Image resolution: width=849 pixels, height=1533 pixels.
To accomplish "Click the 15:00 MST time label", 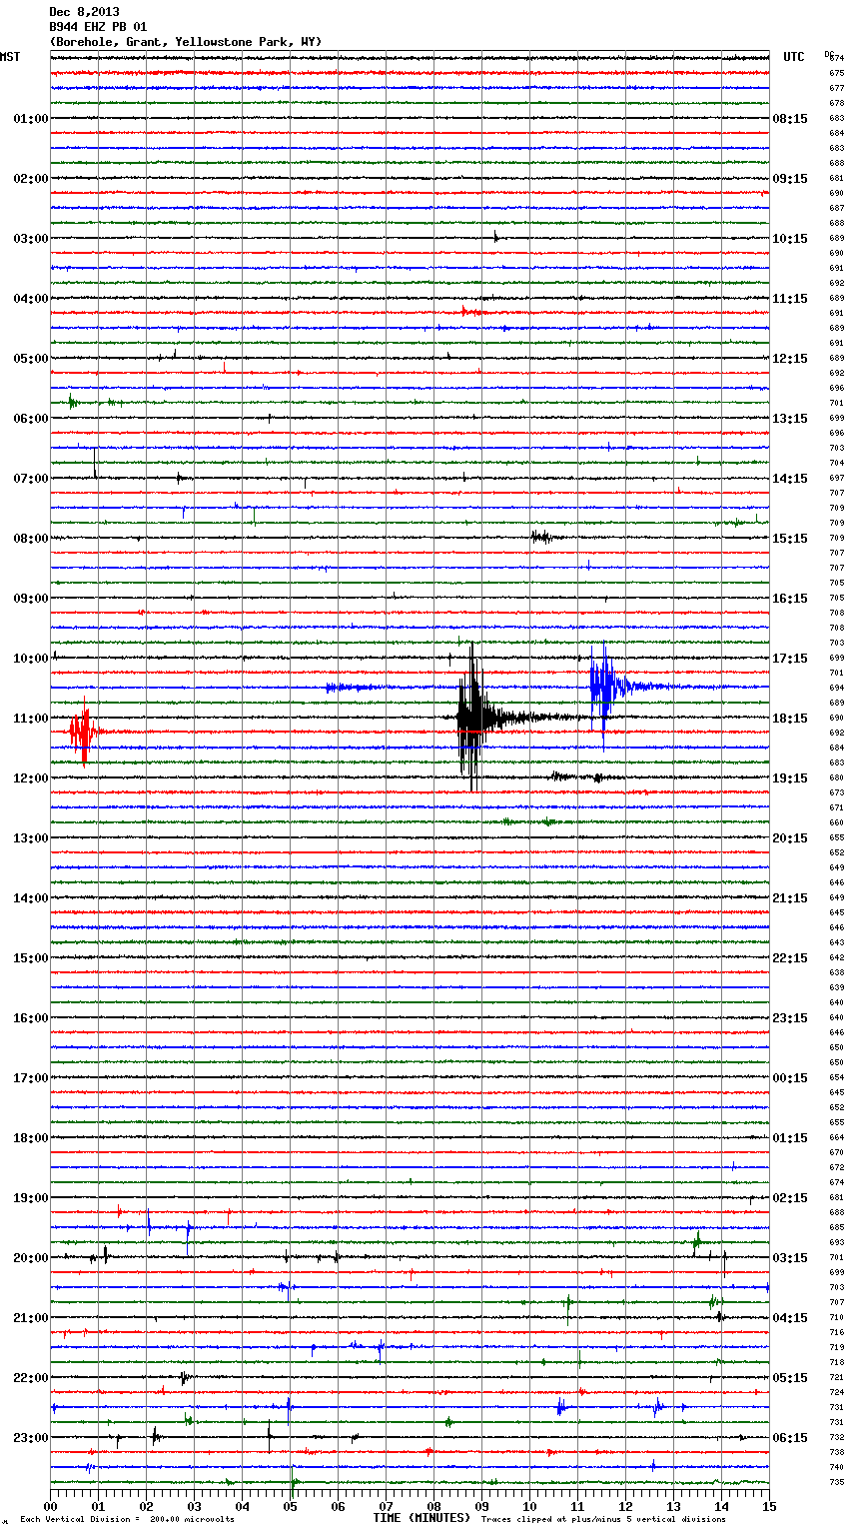I will click(x=31, y=958).
